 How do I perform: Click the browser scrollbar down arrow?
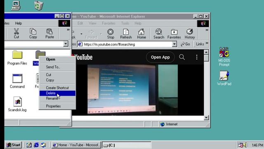(206, 118)
